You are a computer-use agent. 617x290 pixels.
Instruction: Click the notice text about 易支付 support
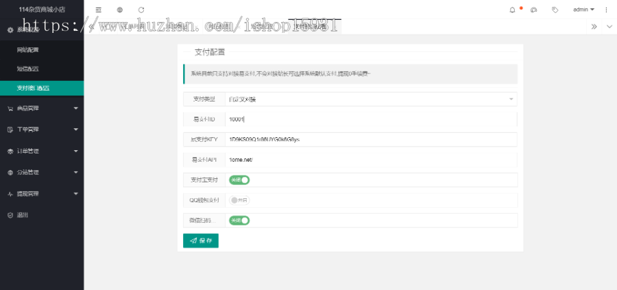[281, 74]
